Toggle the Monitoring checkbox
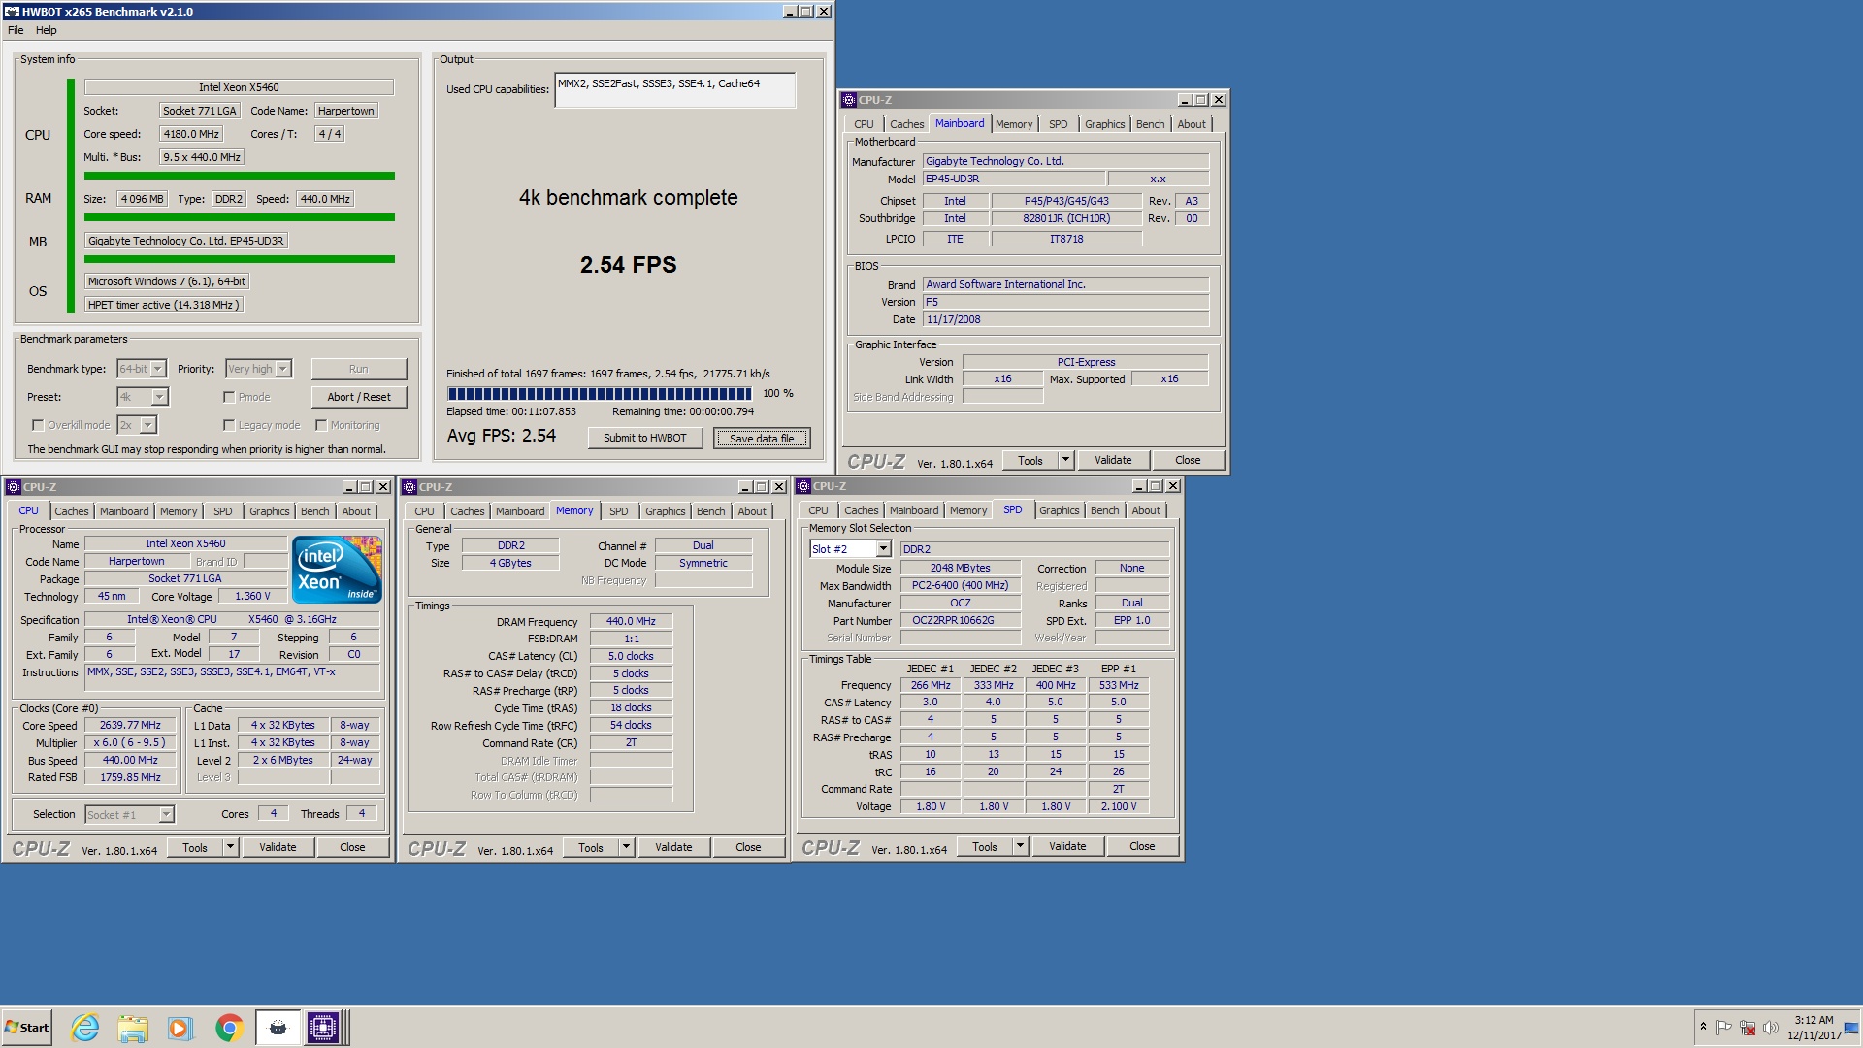The image size is (1863, 1048). [321, 425]
